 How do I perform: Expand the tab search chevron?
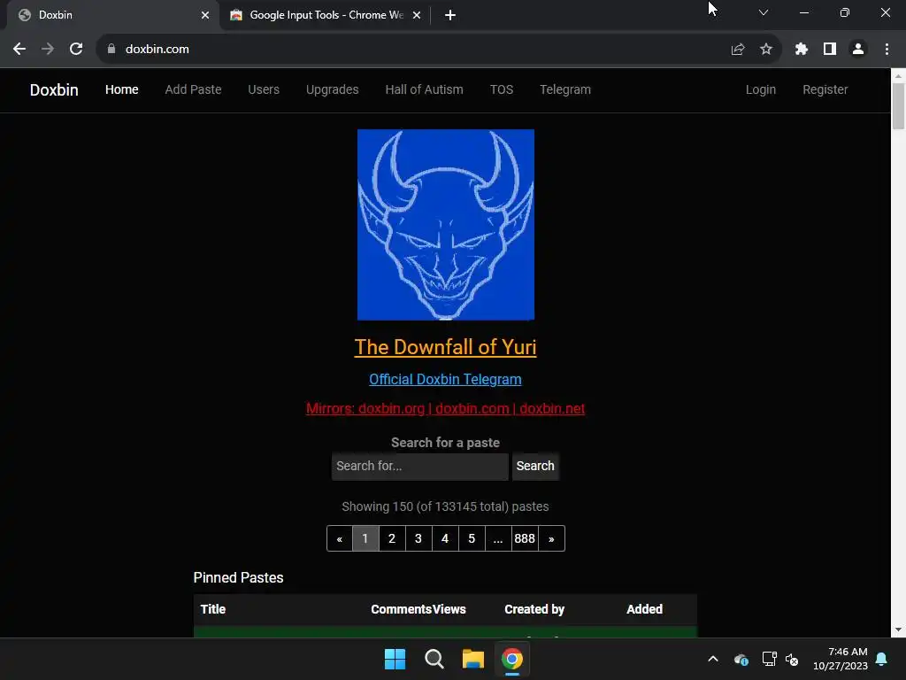[x=764, y=12]
